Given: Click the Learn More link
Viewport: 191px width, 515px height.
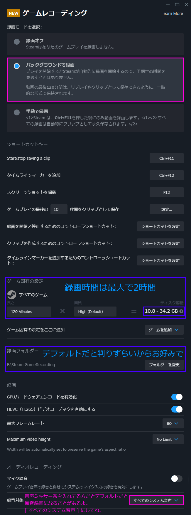Looking at the screenshot, I should (x=172, y=14).
